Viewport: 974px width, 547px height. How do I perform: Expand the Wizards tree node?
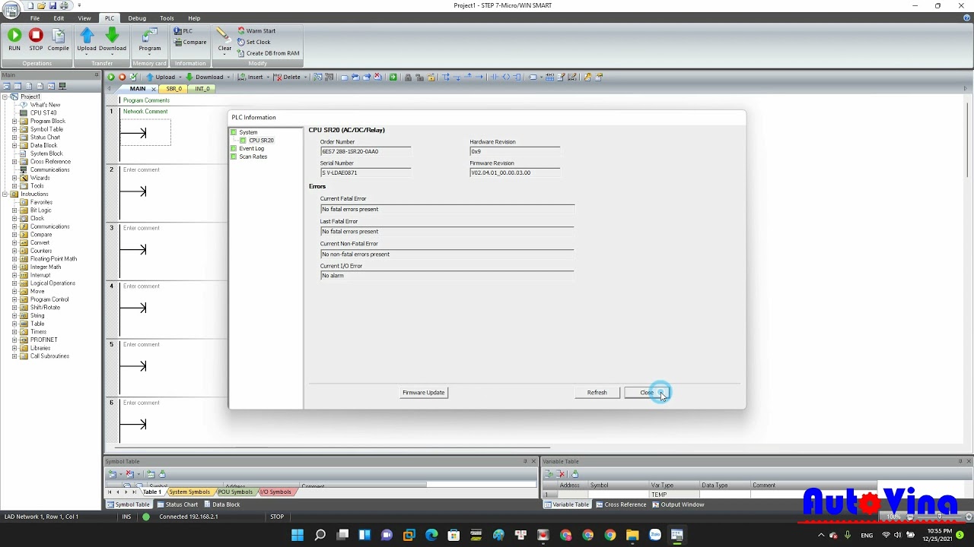click(14, 178)
